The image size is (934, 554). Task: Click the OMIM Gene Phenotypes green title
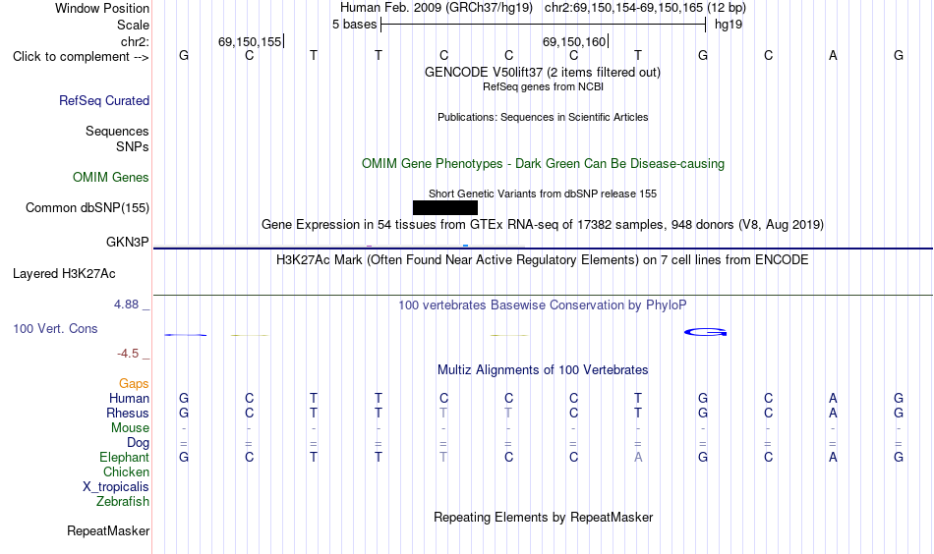pyautogui.click(x=543, y=164)
